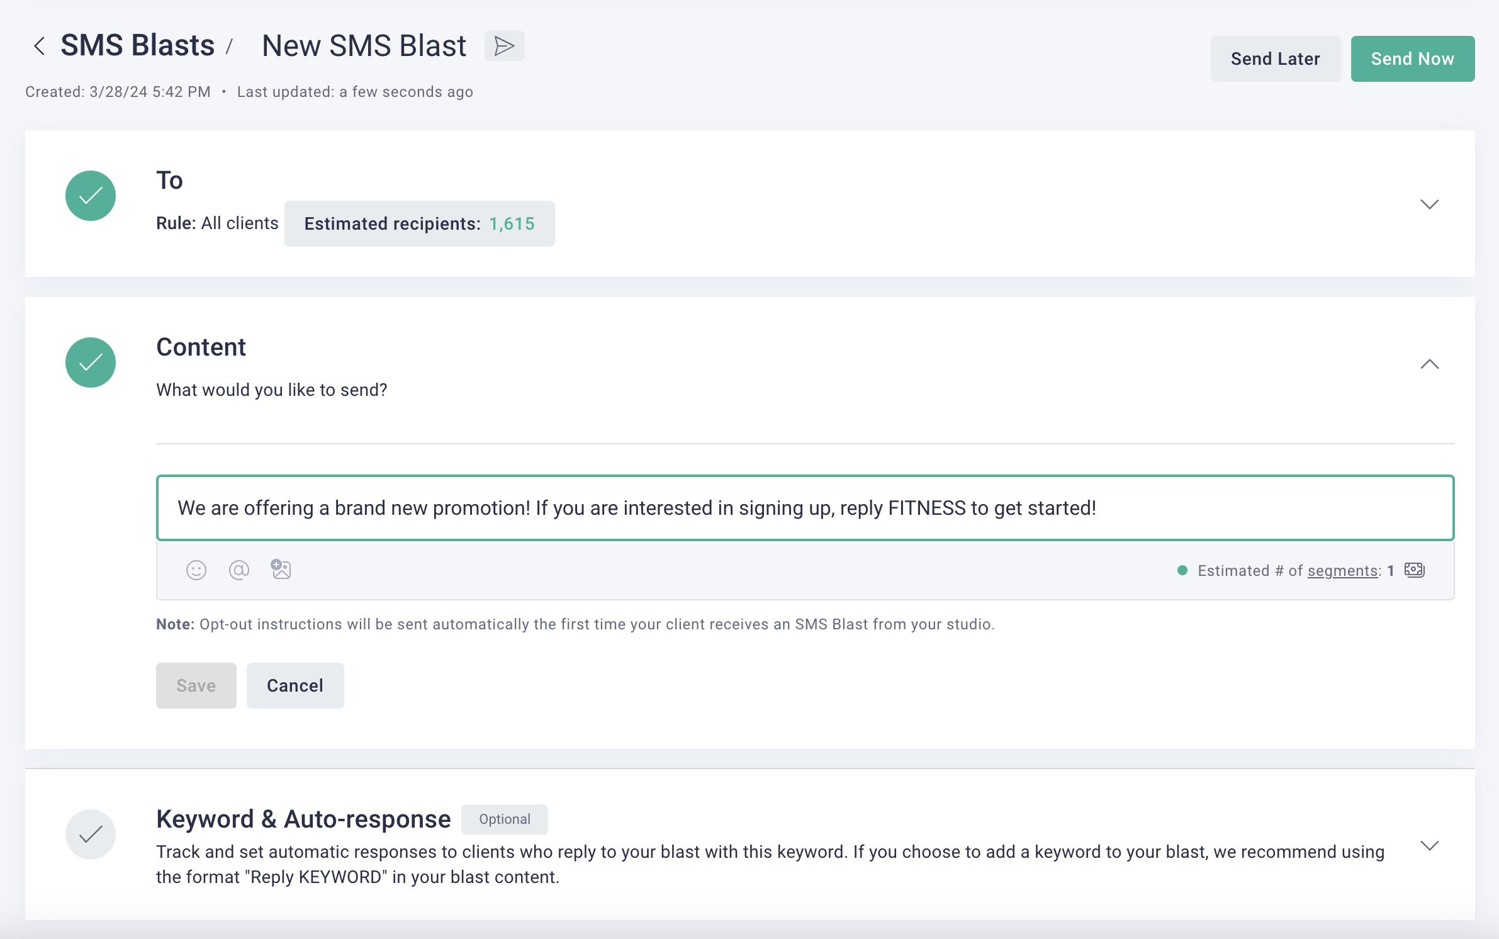Click the gray checkmark for Keyword & Auto-response
This screenshot has height=939, width=1499.
pos(91,835)
